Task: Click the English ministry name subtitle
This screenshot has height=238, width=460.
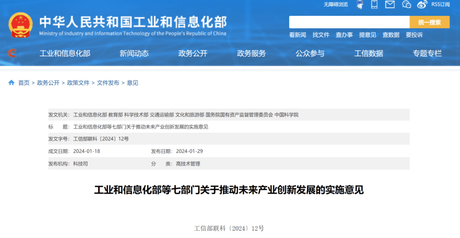Action: (132, 33)
